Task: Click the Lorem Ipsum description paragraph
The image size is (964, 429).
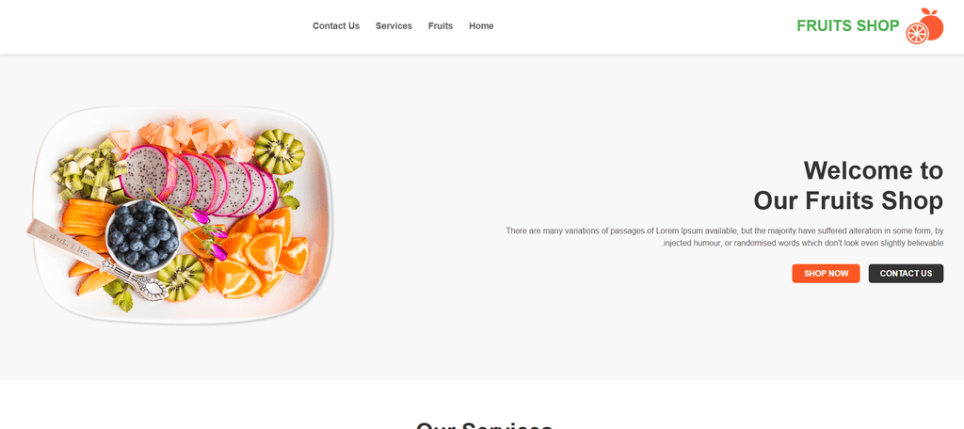Action: click(724, 237)
